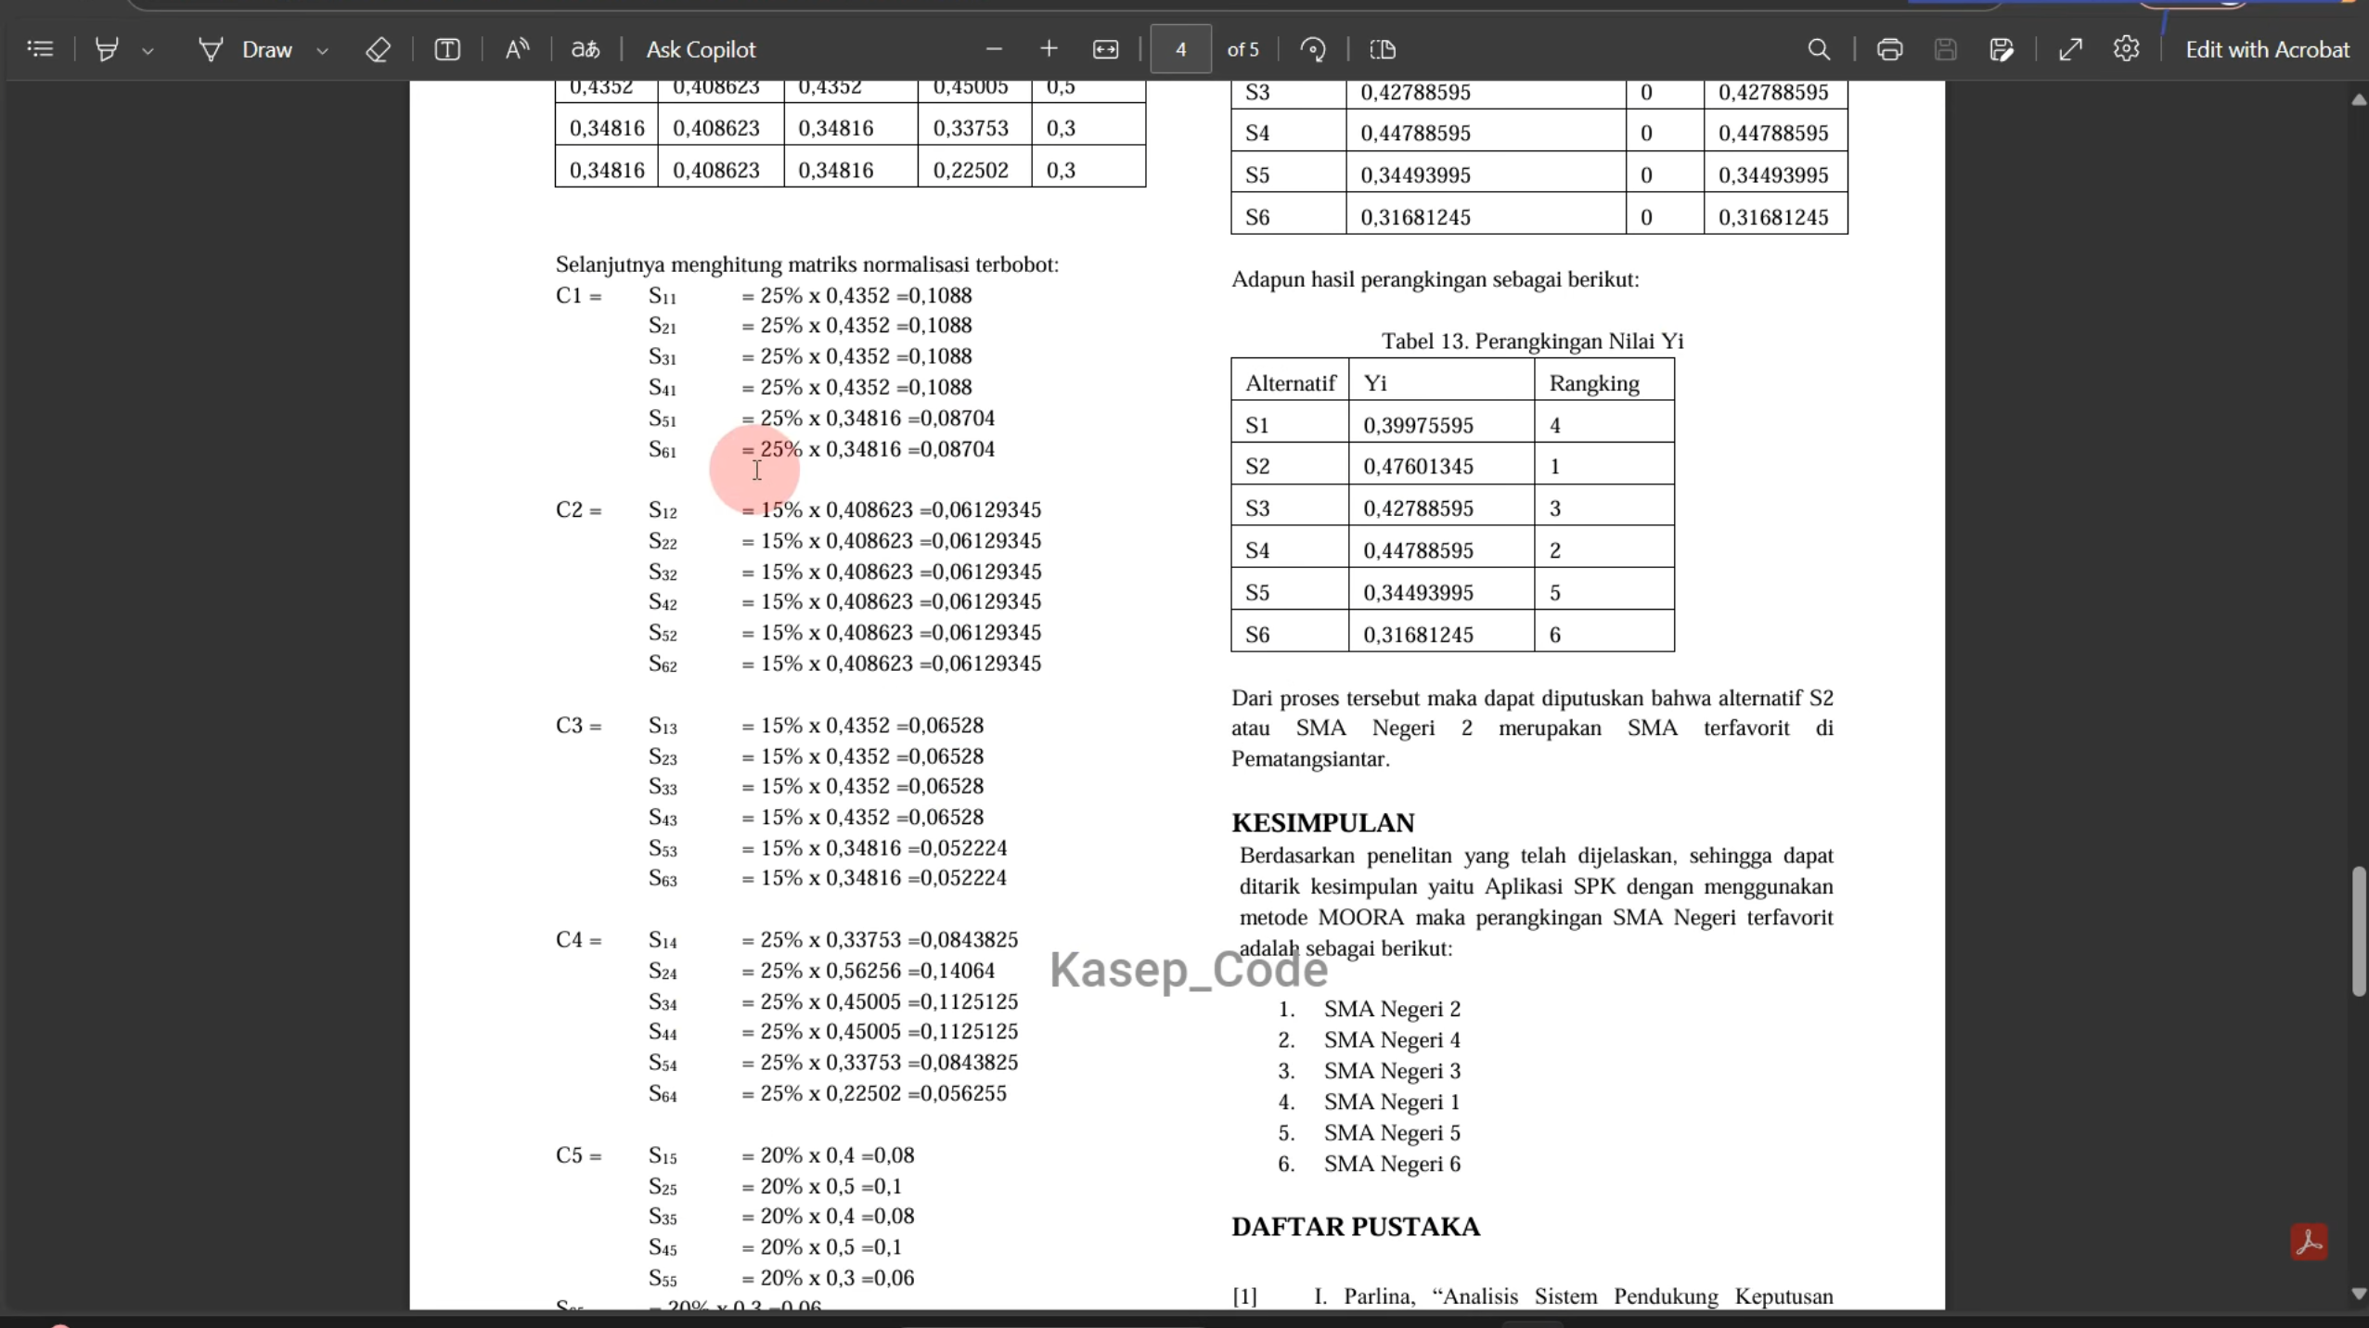Click the Rangking column header
Viewport: 2369px width, 1328px height.
(1594, 383)
